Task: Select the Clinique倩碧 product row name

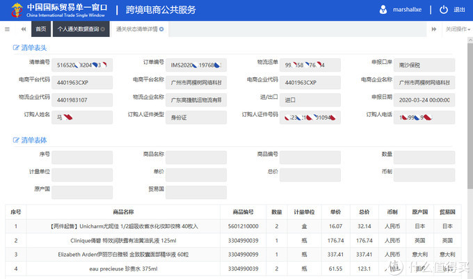Action: tap(123, 241)
